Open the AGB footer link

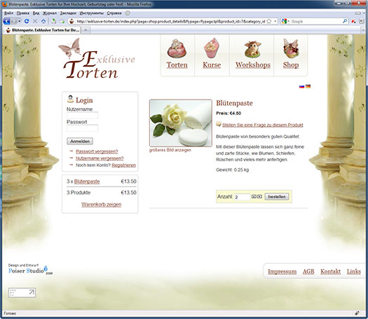[x=308, y=271]
